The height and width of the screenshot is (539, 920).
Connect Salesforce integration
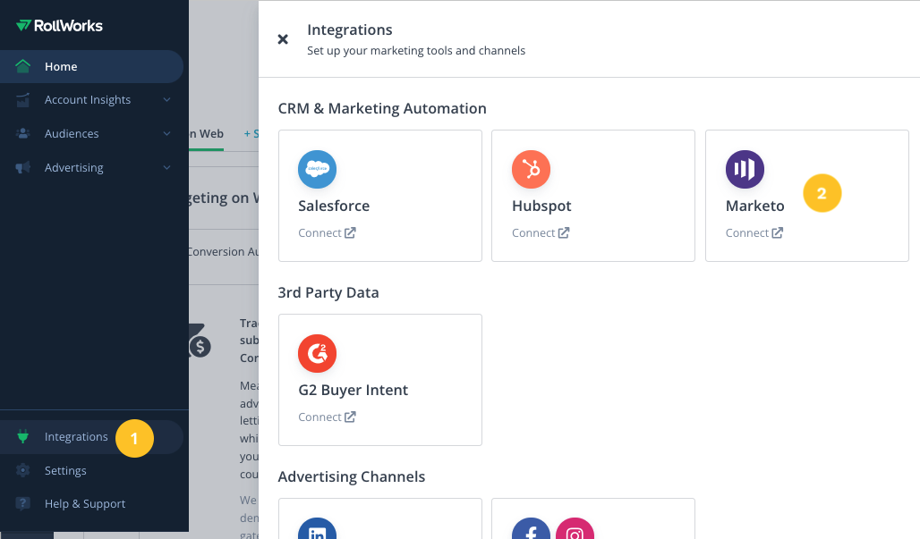coord(327,232)
